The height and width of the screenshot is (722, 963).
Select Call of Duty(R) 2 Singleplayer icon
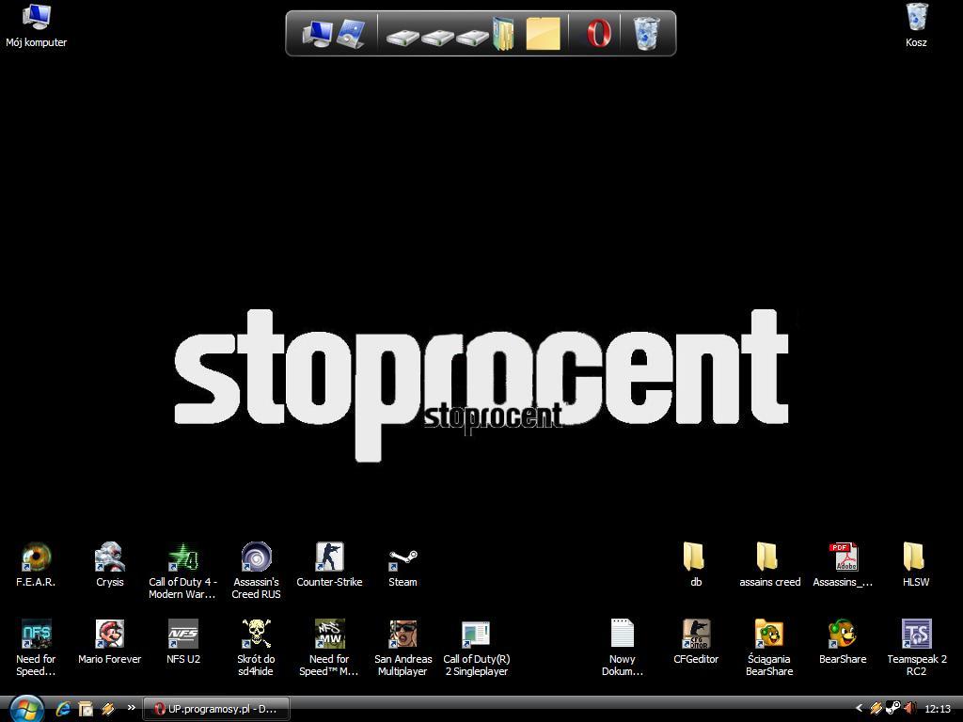tap(477, 648)
